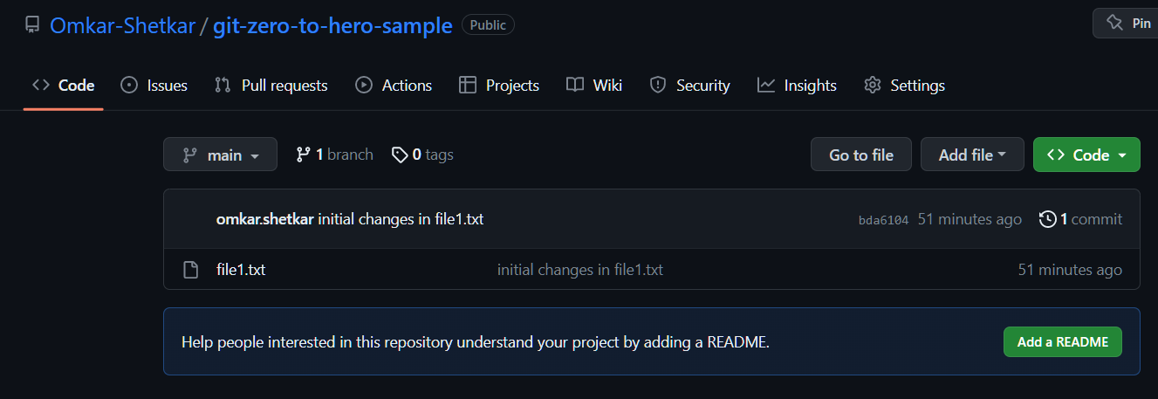Image resolution: width=1158 pixels, height=399 pixels.
Task: Click the Pin button icon
Action: pyautogui.click(x=1114, y=24)
